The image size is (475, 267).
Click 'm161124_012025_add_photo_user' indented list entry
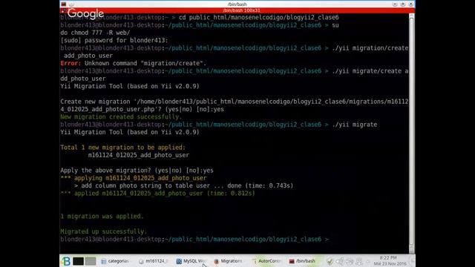(x=139, y=155)
